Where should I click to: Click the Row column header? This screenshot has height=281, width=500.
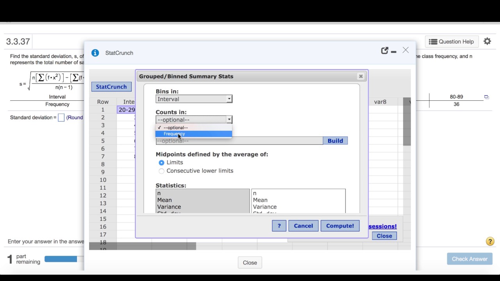[103, 102]
